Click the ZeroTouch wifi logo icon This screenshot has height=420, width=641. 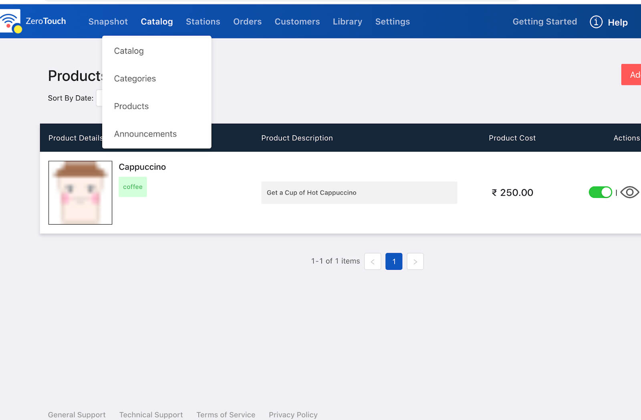click(x=10, y=21)
